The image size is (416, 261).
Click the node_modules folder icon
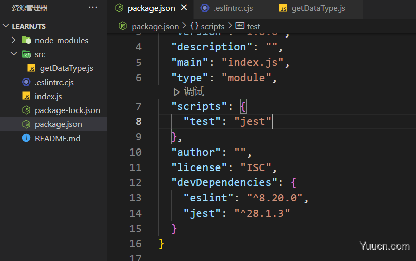[27, 40]
